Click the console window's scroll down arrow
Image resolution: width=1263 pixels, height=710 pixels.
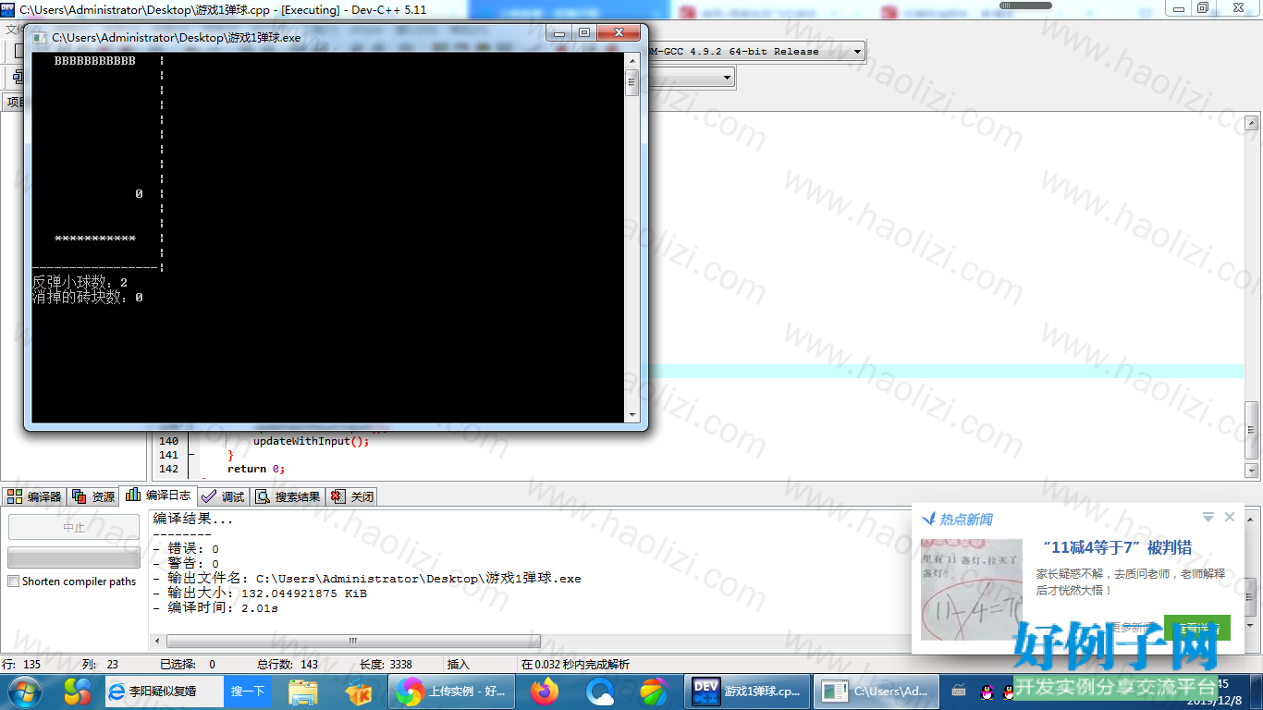click(x=632, y=415)
